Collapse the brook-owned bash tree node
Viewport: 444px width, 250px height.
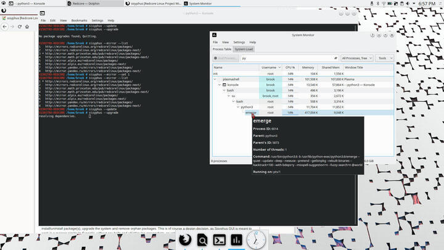[224, 90]
